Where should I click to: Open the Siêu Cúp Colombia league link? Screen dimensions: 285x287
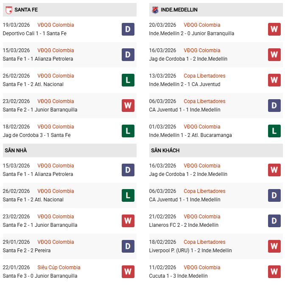pyautogui.click(x=59, y=267)
